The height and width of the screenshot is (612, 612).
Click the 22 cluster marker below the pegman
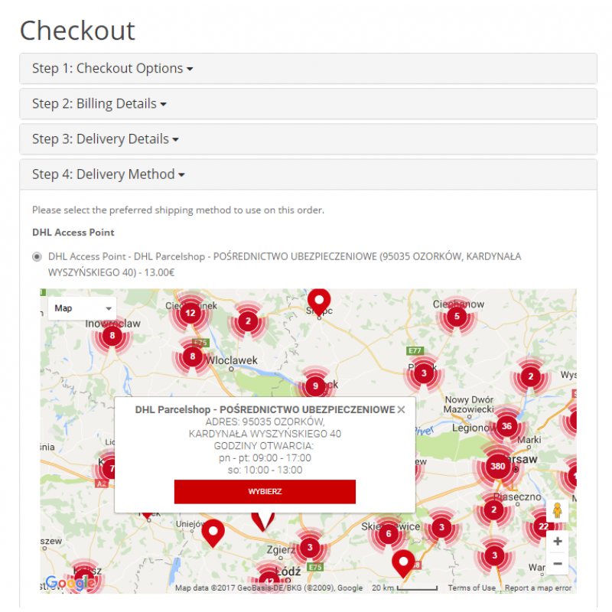pyautogui.click(x=543, y=526)
